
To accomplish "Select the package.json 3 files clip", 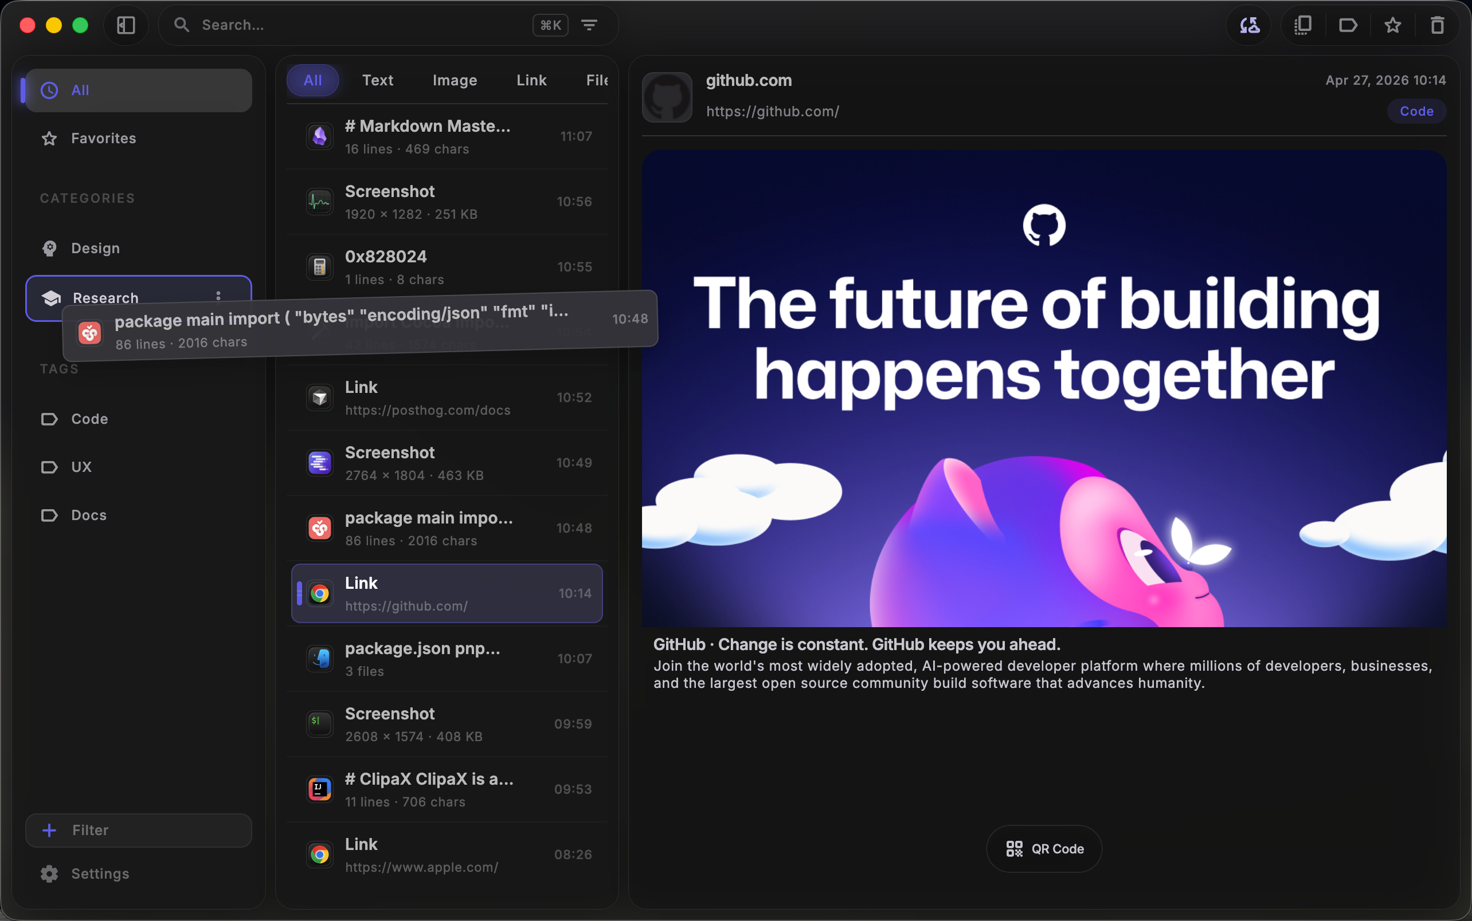I will [448, 659].
